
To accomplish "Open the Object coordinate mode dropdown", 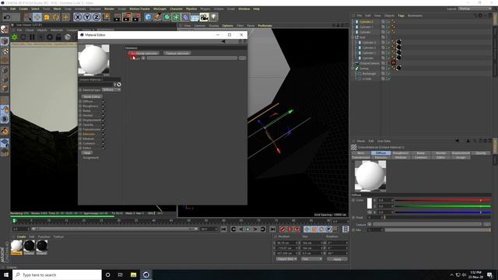I will click(x=286, y=259).
